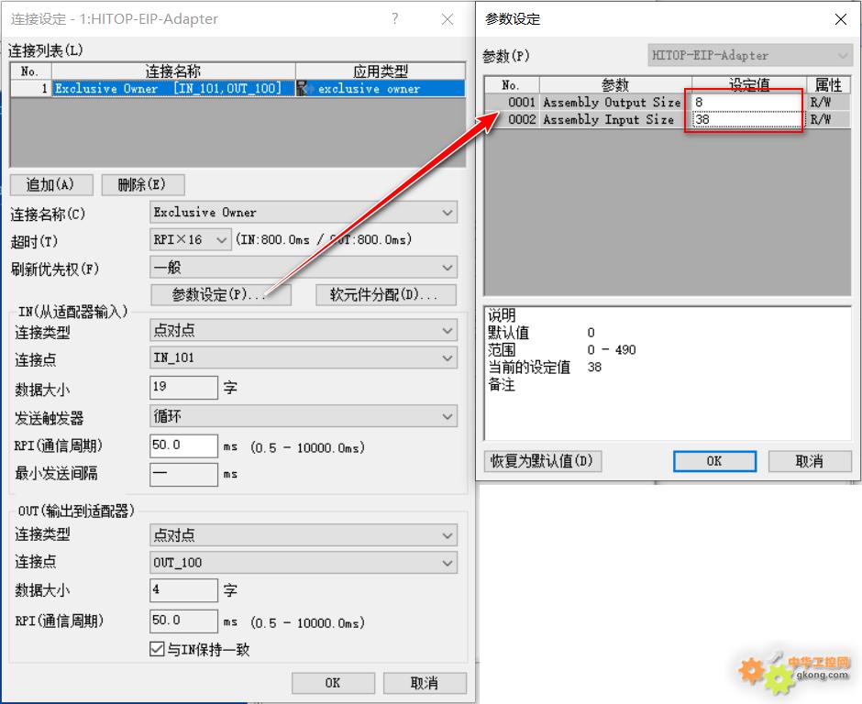Click the 软元件分配(D)... button
862x704 pixels.
[386, 295]
